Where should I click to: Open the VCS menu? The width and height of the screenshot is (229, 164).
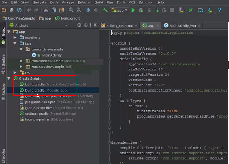pyautogui.click(x=132, y=2)
